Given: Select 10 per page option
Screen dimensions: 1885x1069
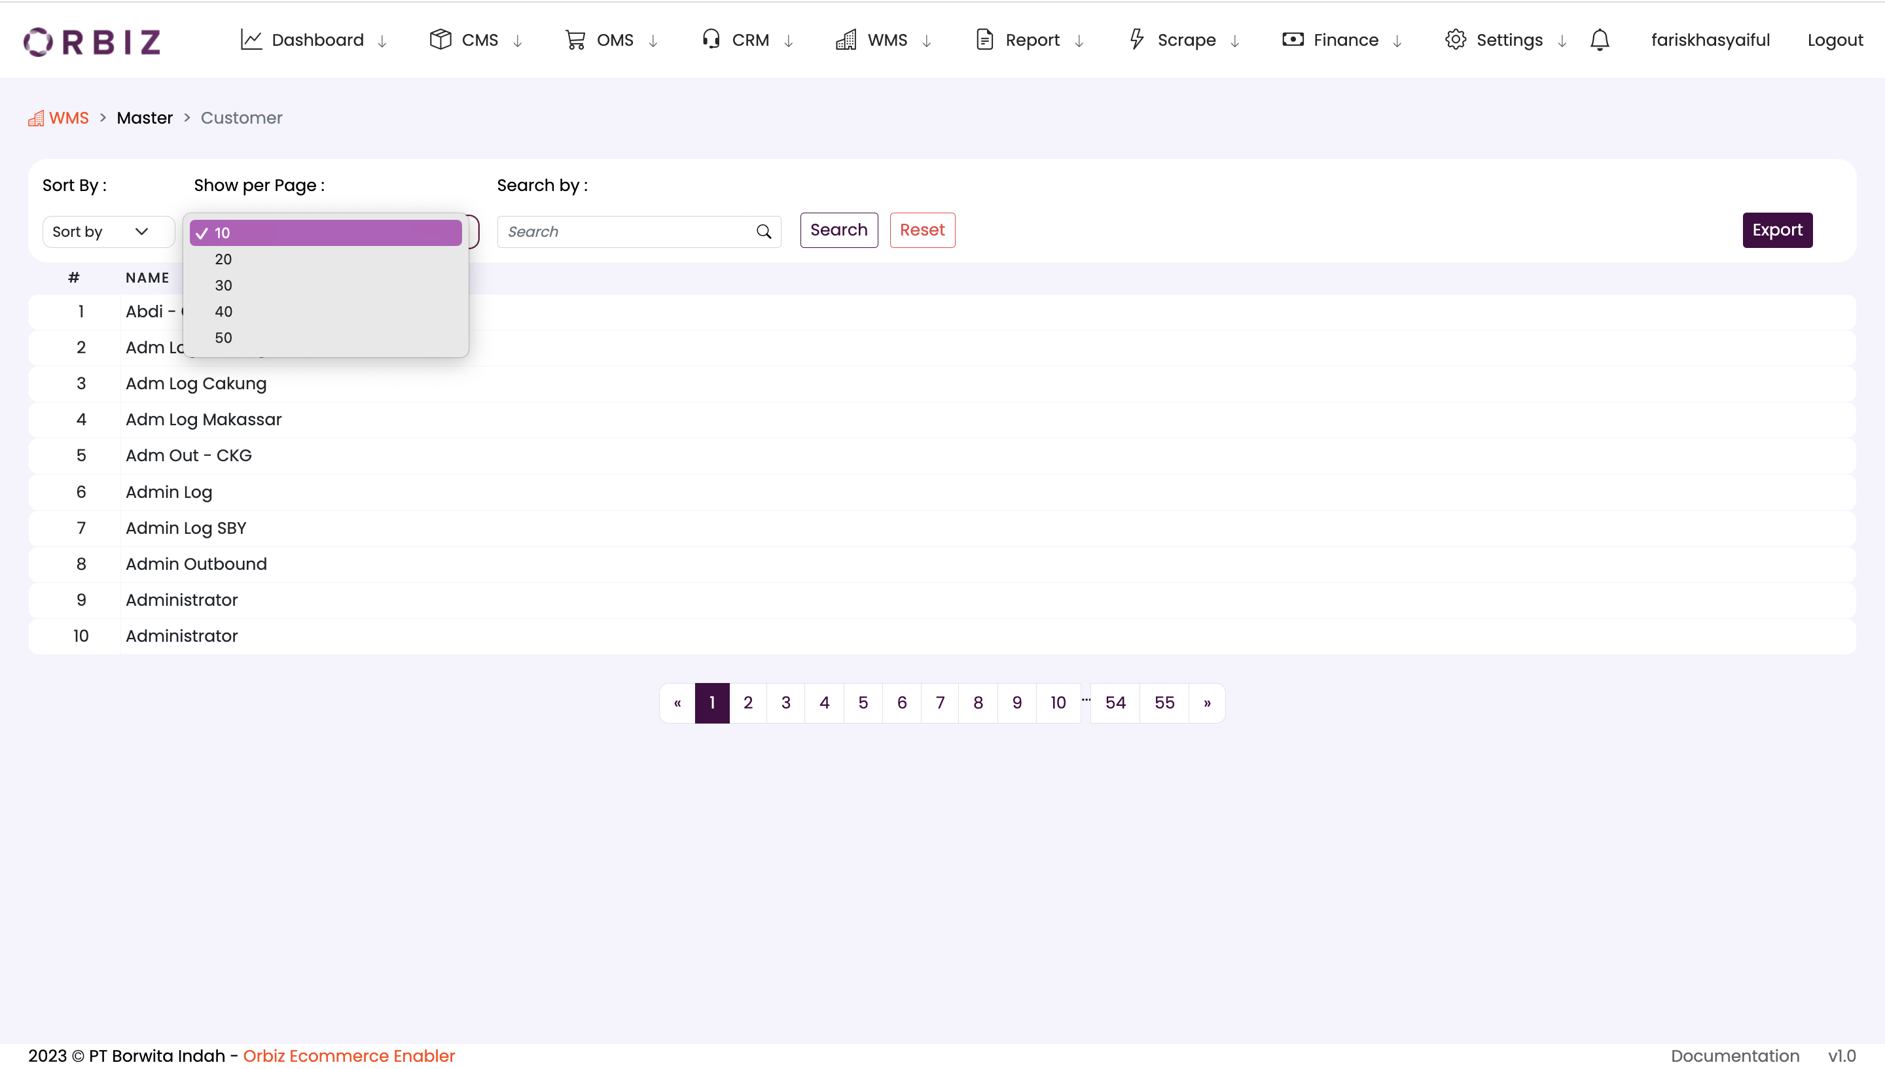Looking at the screenshot, I should 325,233.
